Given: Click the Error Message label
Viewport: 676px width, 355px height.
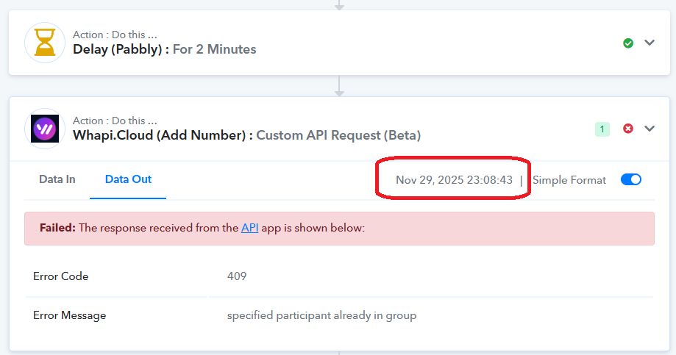Looking at the screenshot, I should (69, 315).
